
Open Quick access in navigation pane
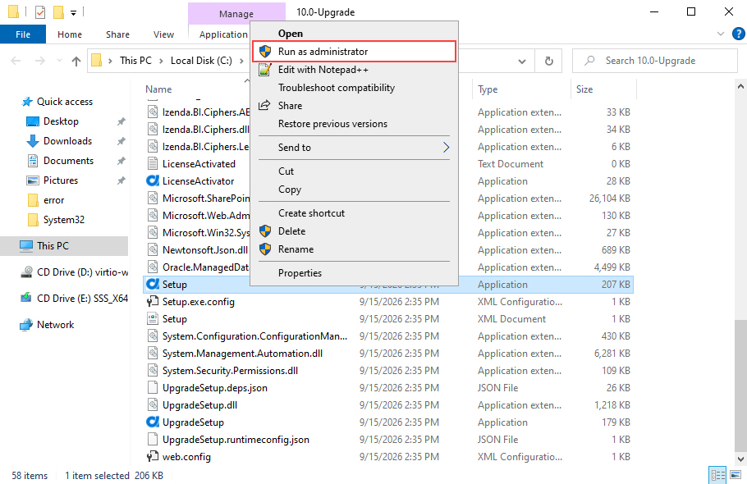[x=65, y=102]
